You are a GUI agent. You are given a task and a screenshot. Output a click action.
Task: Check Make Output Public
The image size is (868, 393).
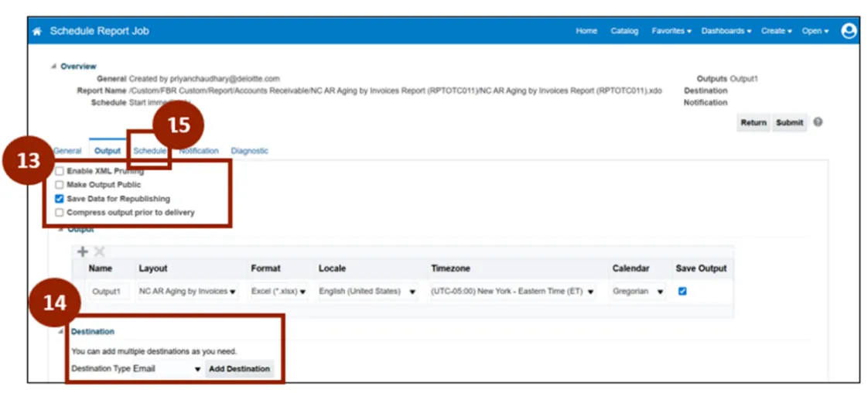tap(60, 185)
